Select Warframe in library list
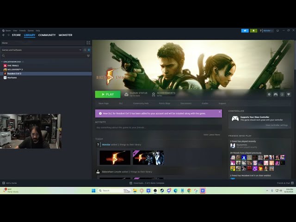This screenshot has height=222, width=296. pyautogui.click(x=12, y=78)
